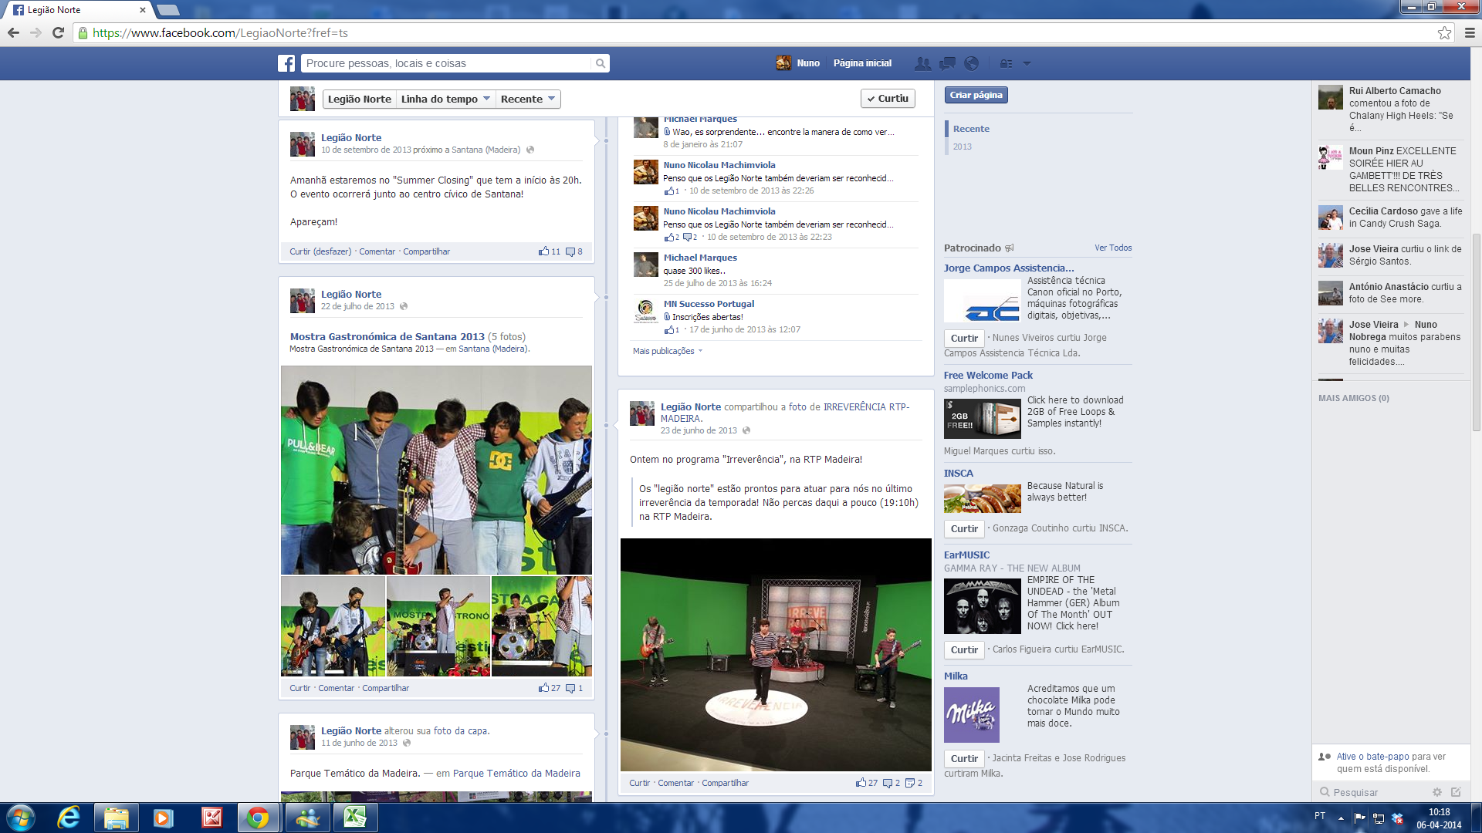Open Excel from the taskbar
The height and width of the screenshot is (833, 1482).
(355, 817)
